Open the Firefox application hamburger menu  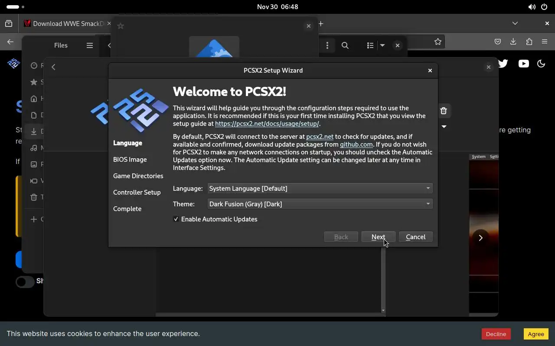click(545, 42)
